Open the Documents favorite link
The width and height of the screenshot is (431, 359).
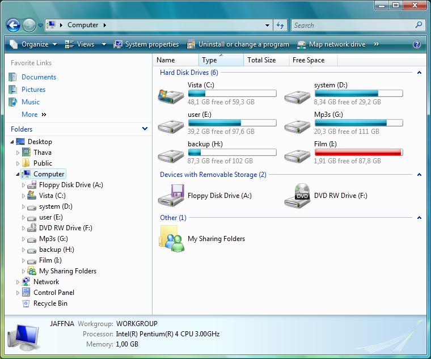point(39,77)
